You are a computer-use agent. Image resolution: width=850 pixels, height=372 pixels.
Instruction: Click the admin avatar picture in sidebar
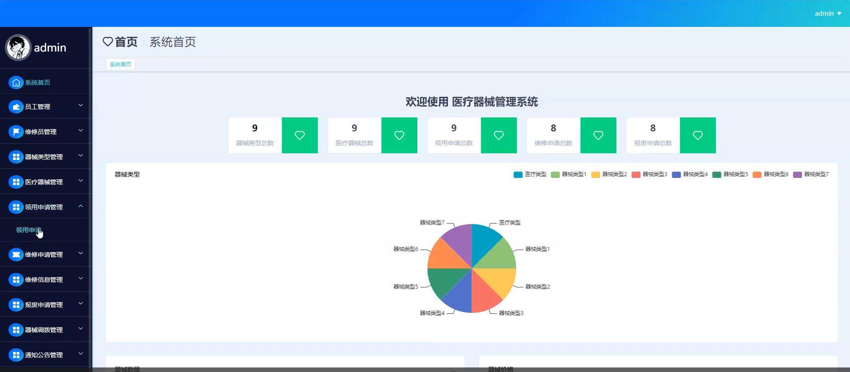pyautogui.click(x=18, y=48)
